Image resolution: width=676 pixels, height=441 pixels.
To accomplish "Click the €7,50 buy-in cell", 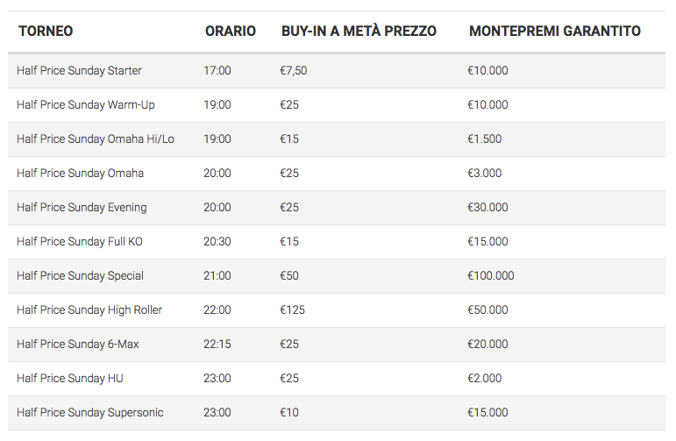I will [x=294, y=70].
